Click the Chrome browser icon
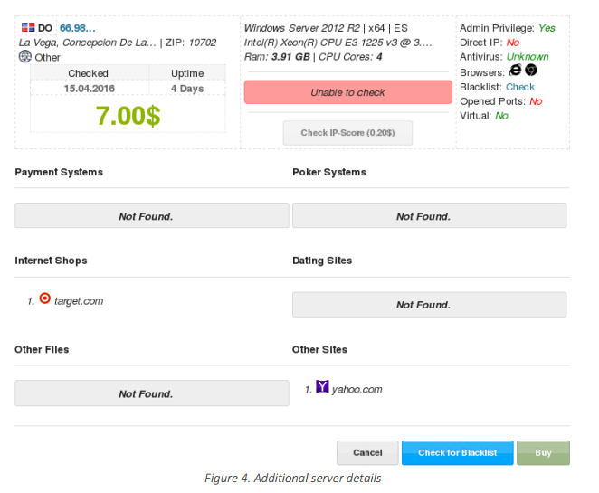Viewport: 599px width, 493px height. click(x=531, y=70)
